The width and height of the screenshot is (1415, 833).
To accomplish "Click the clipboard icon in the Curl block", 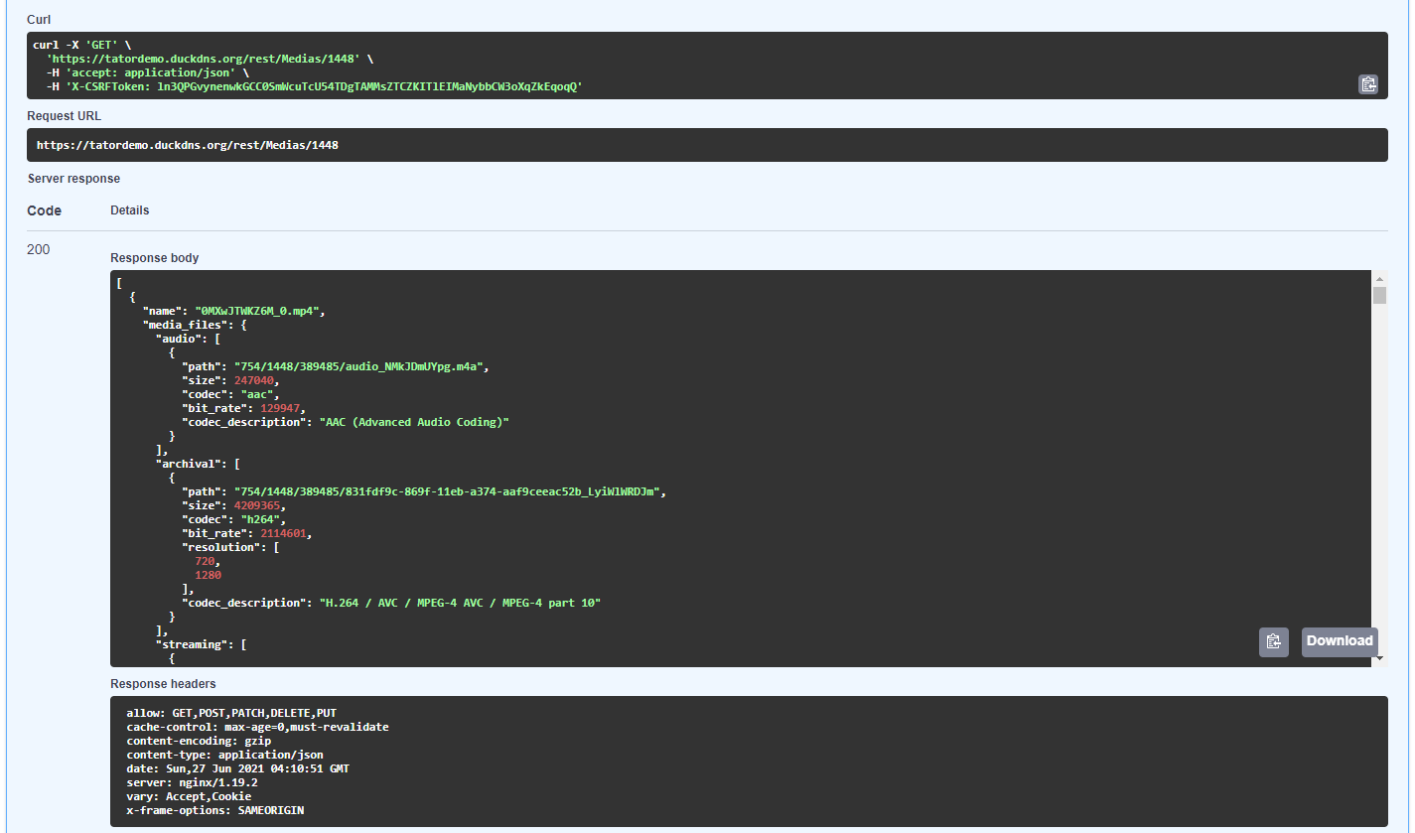I will [x=1368, y=84].
